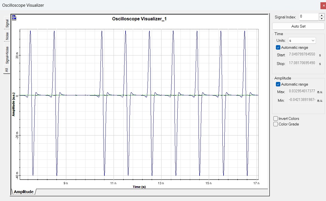
Task: Switch to the Noise side tab
Action: (7, 36)
